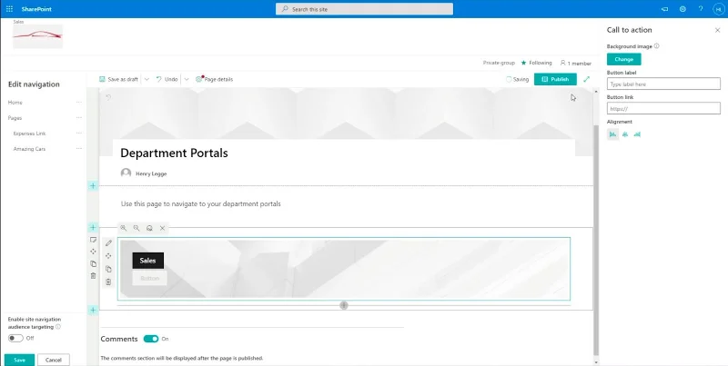The height and width of the screenshot is (366, 728).
Task: Select Pages navigation item
Action: pyautogui.click(x=15, y=118)
